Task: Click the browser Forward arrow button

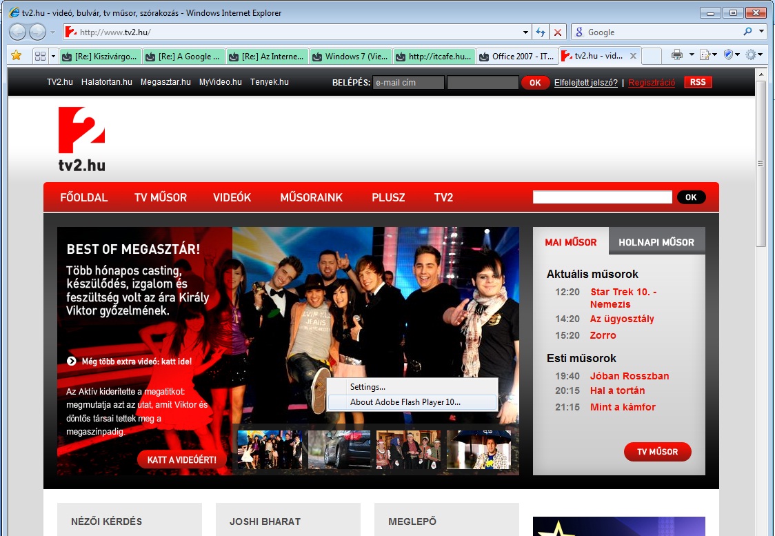Action: tap(37, 32)
